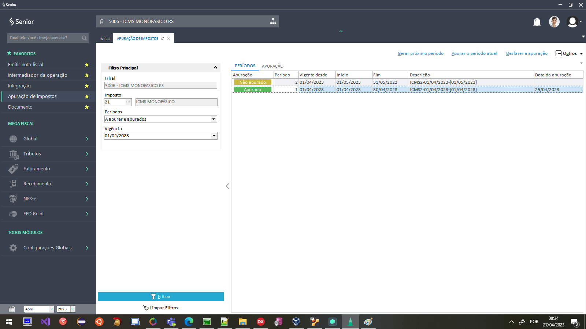This screenshot has height=329, width=586.
Task: Open Microsoft Edge from the taskbar
Action: pos(189,322)
